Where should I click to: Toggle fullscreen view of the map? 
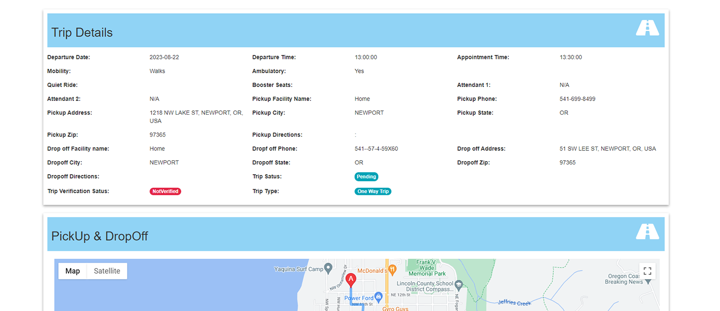(647, 271)
